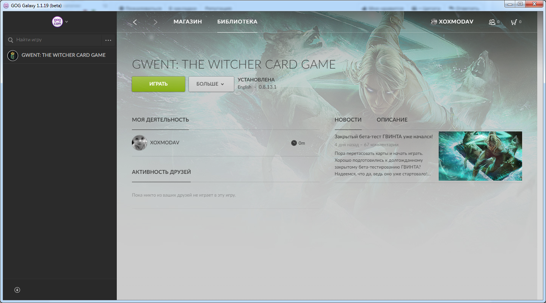Go back with the left arrow
The width and height of the screenshot is (546, 303).
point(135,22)
